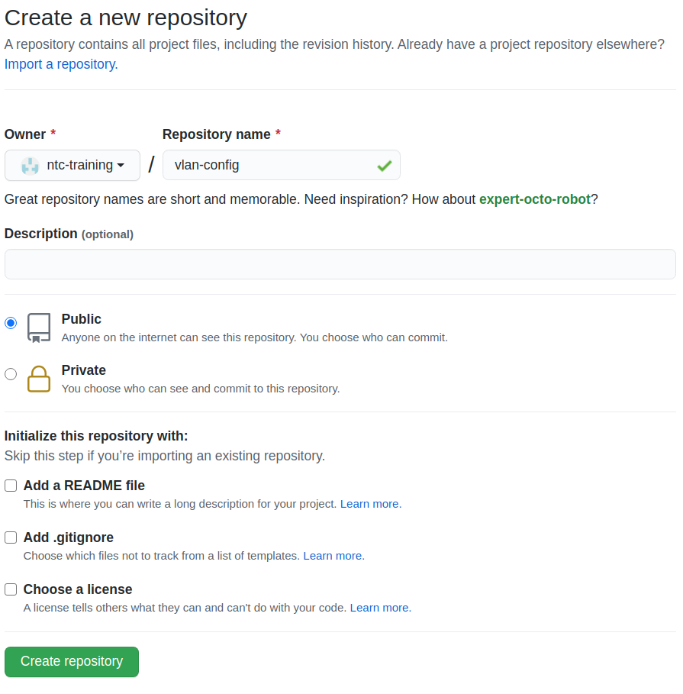Select the Private visibility radio button

11,374
